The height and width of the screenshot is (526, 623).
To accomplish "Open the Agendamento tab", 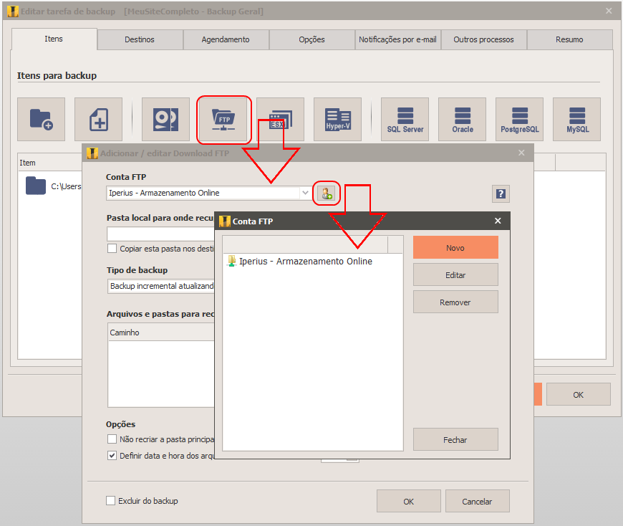I will pos(226,39).
